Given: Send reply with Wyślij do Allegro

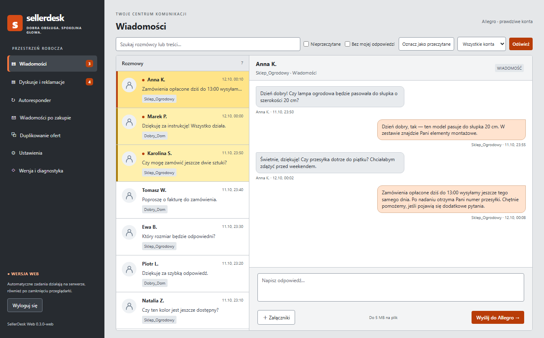Looking at the screenshot, I should point(498,318).
